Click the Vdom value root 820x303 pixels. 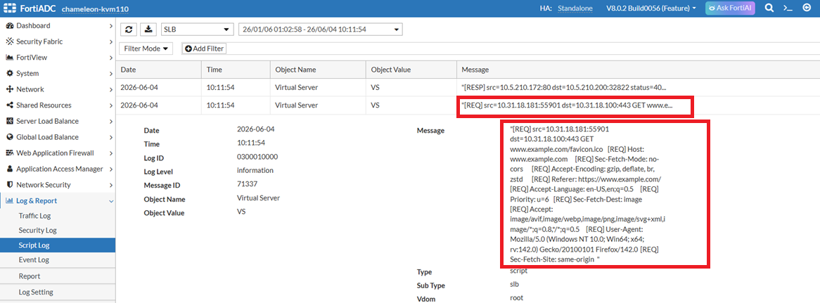point(517,298)
